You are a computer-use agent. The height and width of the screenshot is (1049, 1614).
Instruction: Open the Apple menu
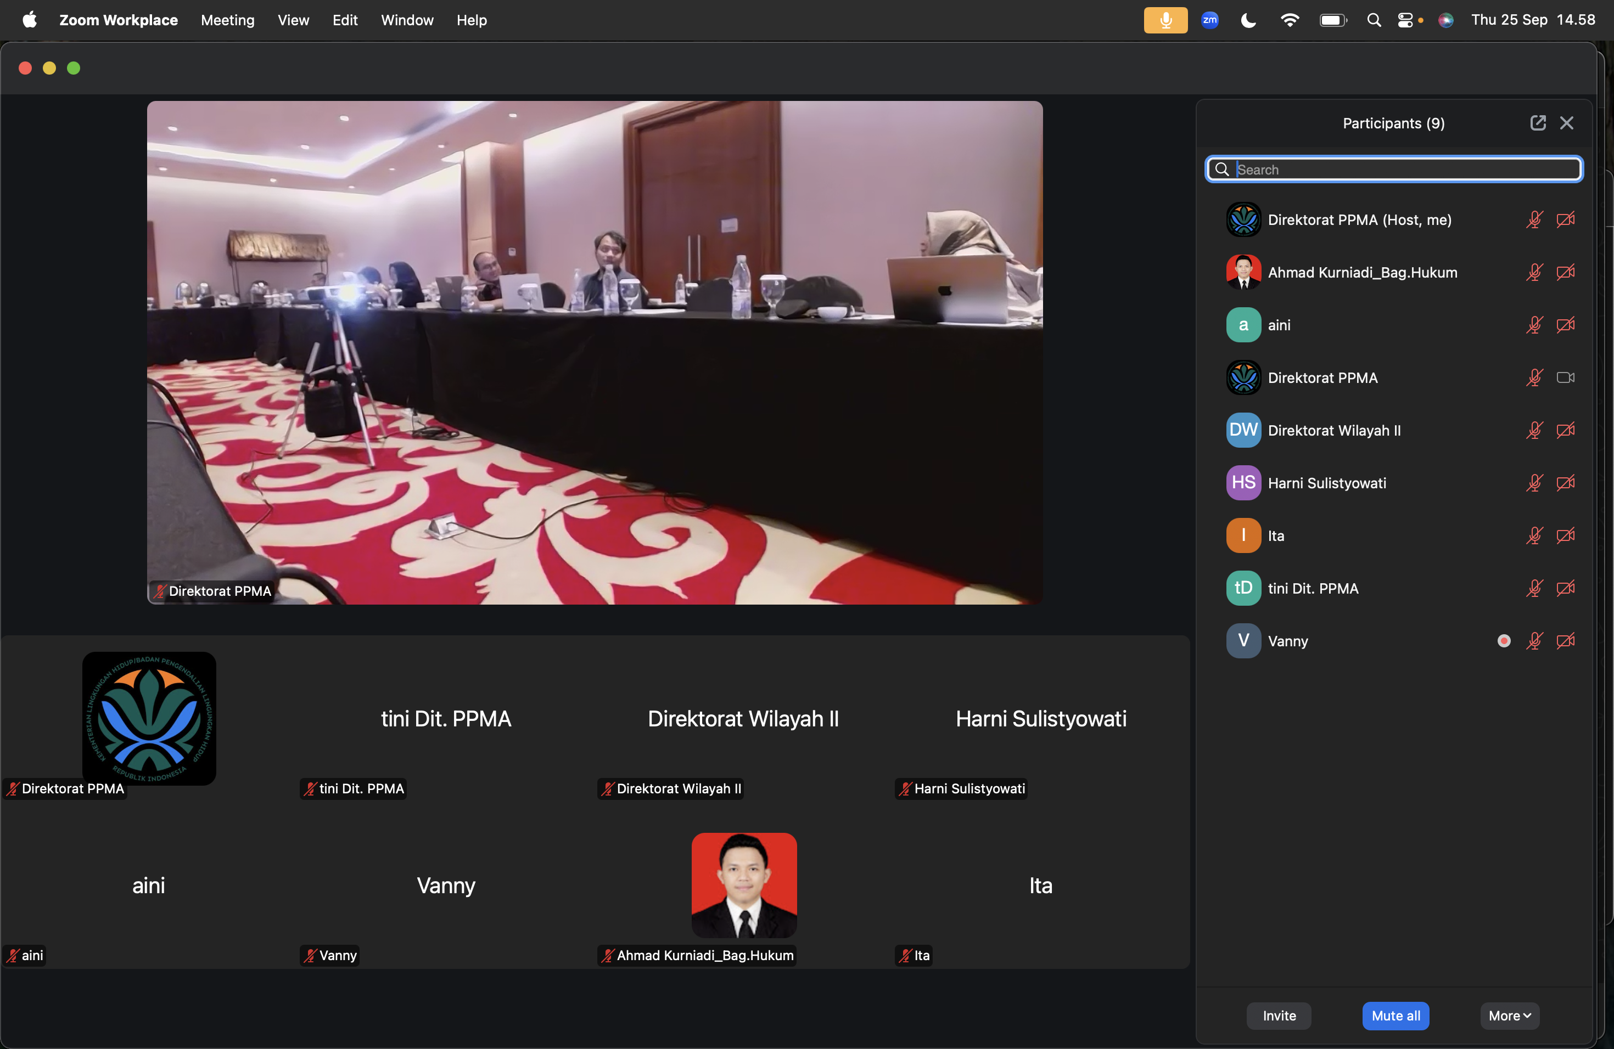tap(29, 20)
